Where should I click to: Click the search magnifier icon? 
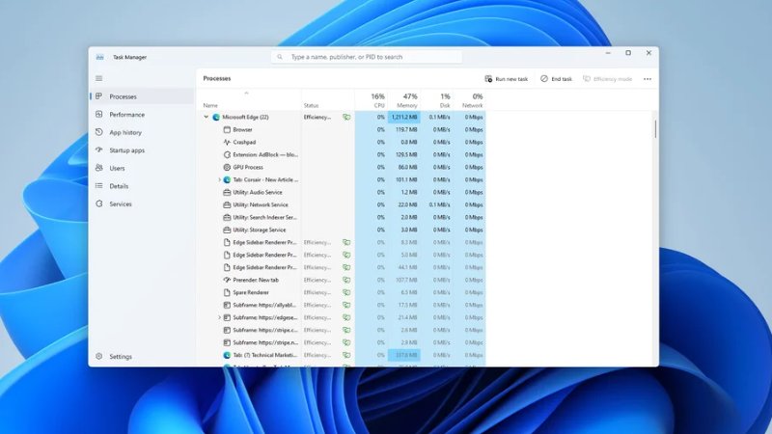(x=280, y=57)
